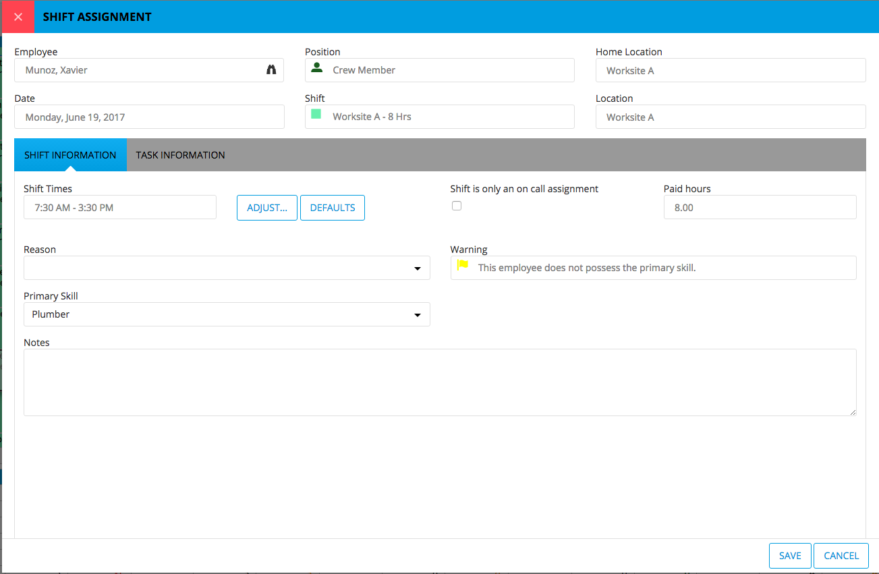Image resolution: width=879 pixels, height=574 pixels.
Task: Click the Defaults button
Action: pos(333,208)
